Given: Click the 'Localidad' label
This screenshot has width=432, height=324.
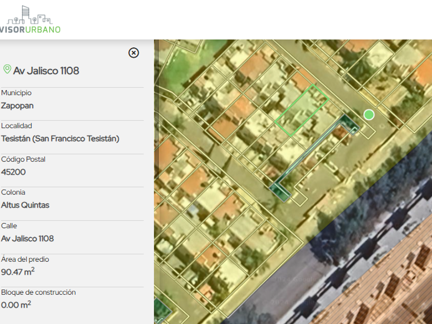Looking at the screenshot, I should click(16, 125).
